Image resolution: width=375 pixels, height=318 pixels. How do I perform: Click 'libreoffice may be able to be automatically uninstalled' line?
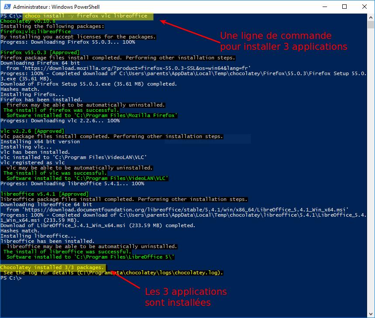[92, 247]
